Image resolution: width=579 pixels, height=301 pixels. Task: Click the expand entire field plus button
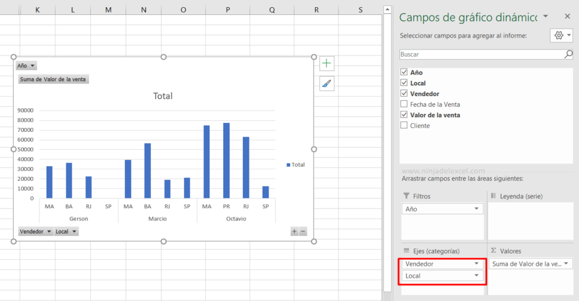click(x=294, y=231)
